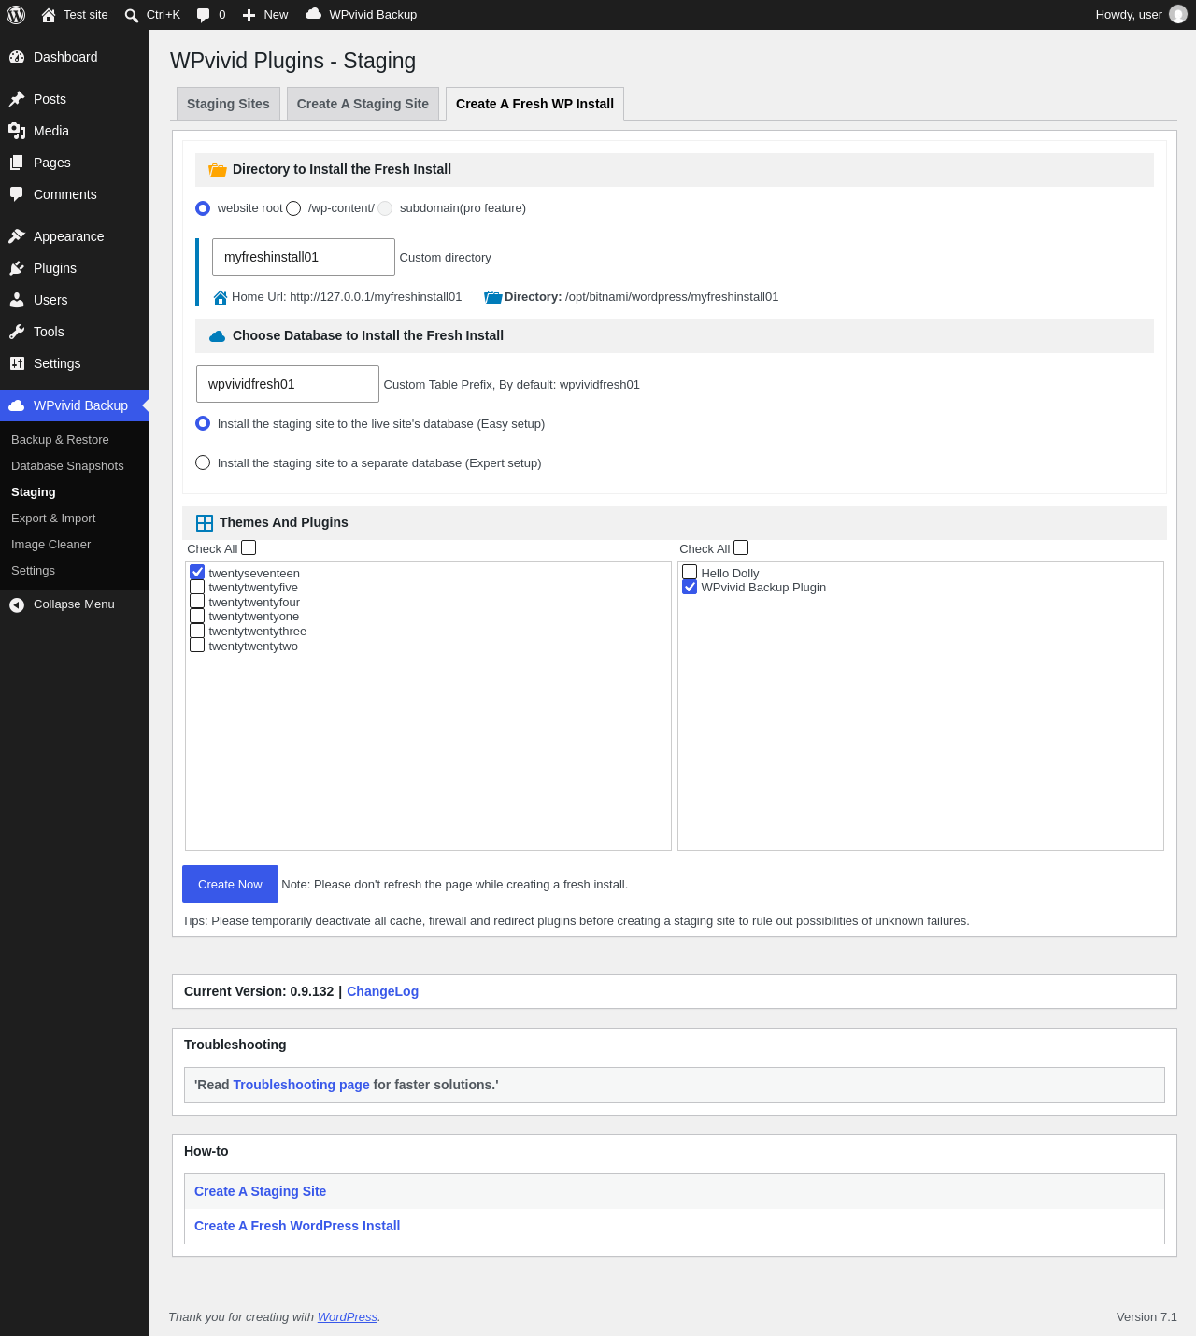Select the /wp-content/ radio button
This screenshot has width=1196, height=1336.
click(293, 208)
